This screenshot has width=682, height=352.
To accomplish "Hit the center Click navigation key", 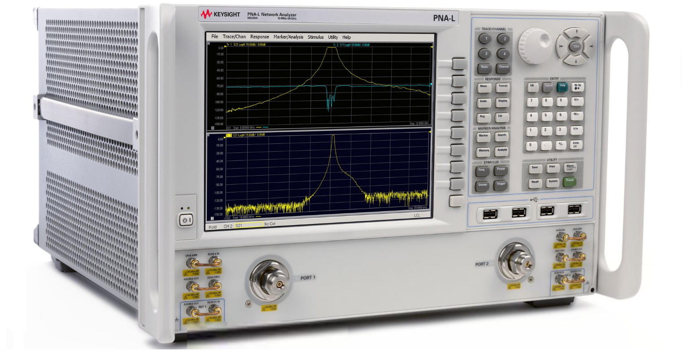I will (x=576, y=46).
